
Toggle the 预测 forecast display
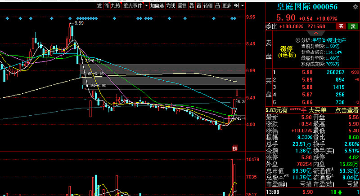(207, 6)
